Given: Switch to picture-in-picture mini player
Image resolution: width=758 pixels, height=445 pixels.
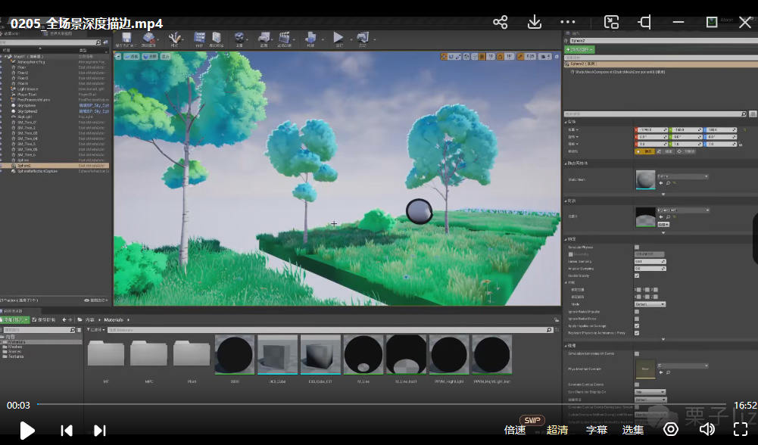Looking at the screenshot, I should tap(611, 23).
